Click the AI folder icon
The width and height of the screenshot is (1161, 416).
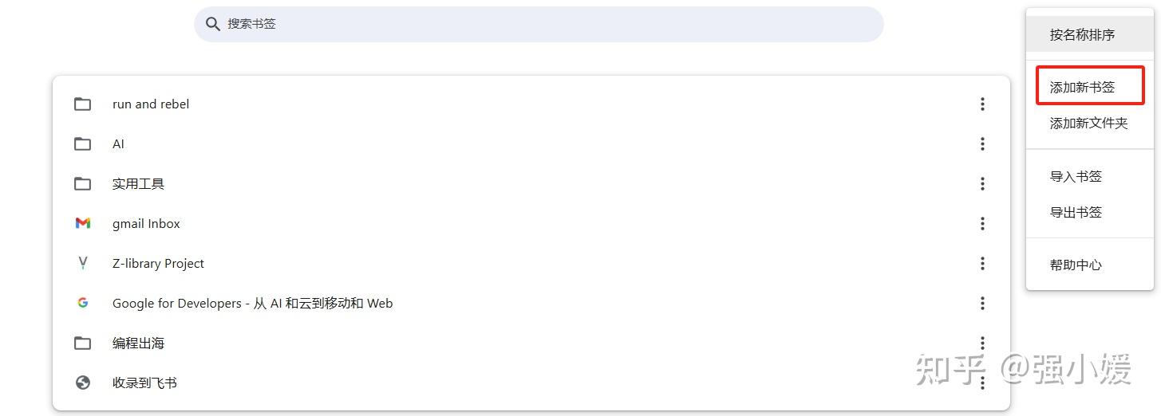[83, 144]
